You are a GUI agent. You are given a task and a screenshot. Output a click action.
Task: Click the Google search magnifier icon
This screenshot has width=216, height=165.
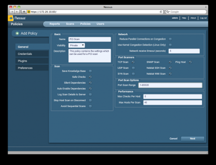point(168,12)
